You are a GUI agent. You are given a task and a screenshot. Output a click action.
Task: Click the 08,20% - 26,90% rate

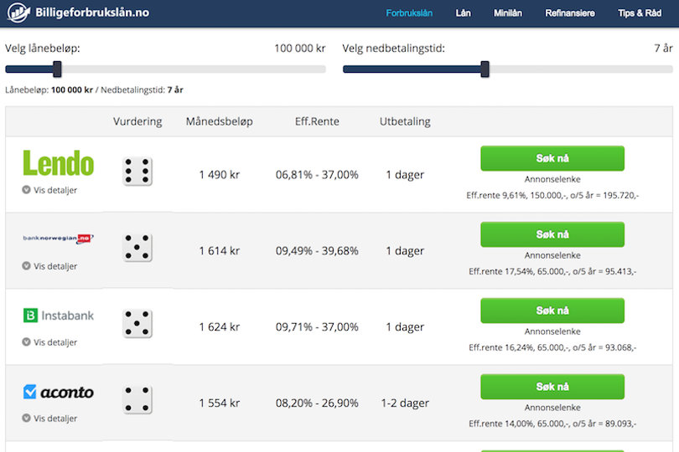[317, 403]
